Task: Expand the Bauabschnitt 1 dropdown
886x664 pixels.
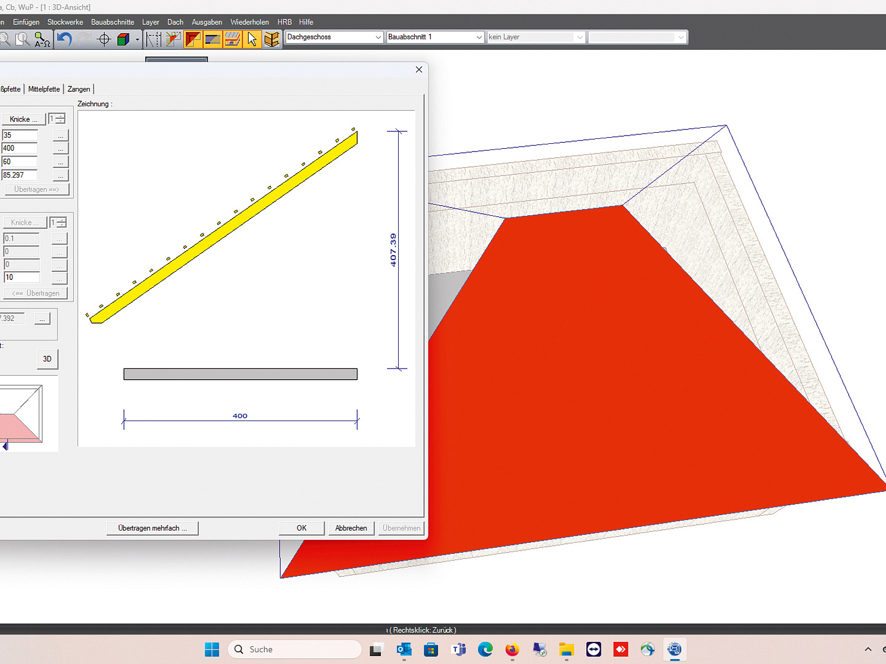Action: (435, 37)
